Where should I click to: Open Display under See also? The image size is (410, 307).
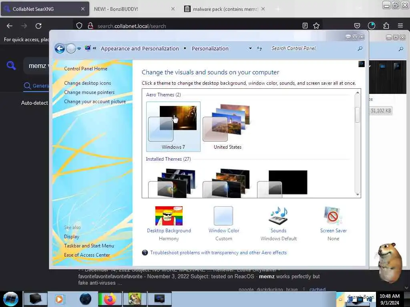click(71, 237)
